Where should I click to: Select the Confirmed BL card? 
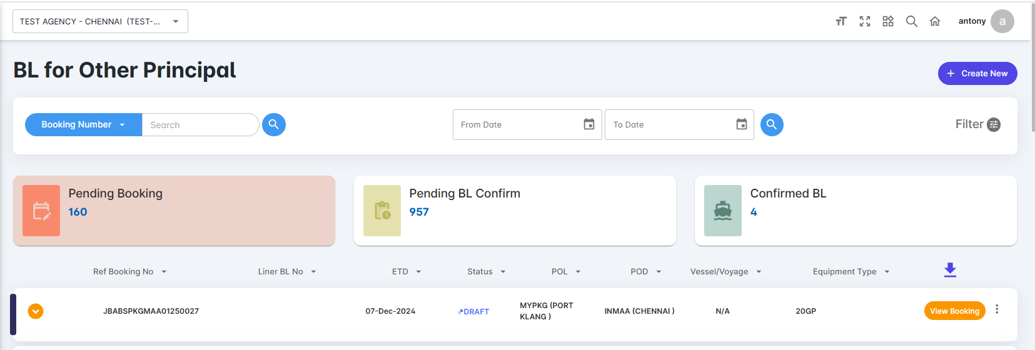click(x=856, y=211)
